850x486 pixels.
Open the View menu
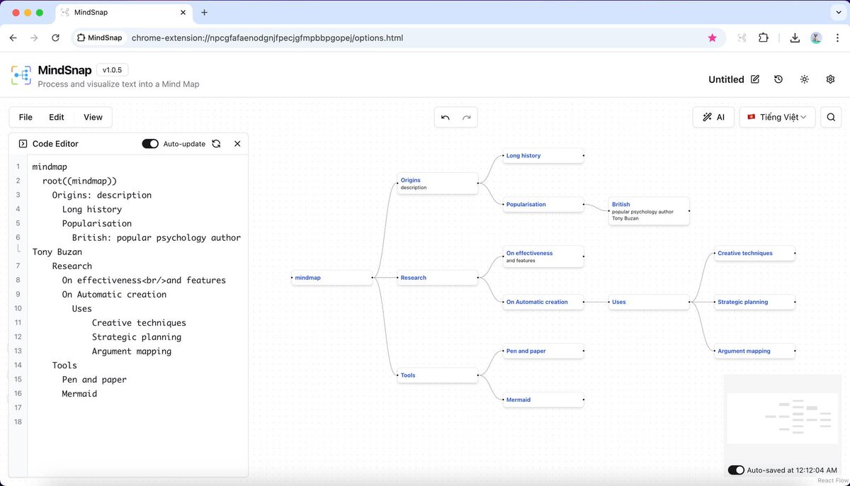(93, 117)
